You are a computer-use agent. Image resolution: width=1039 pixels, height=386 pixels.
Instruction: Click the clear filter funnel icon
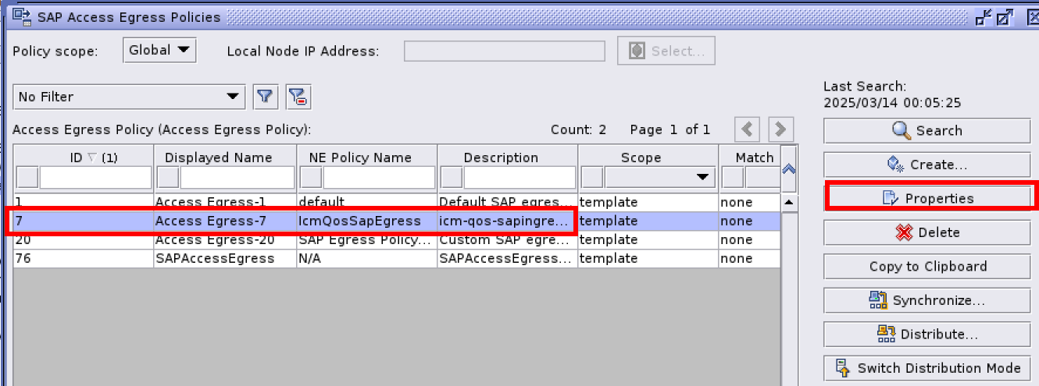pyautogui.click(x=298, y=97)
